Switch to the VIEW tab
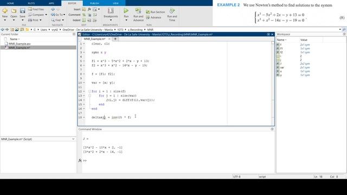Image resolution: width=347 pixels, height=195 pixels. [115, 3]
